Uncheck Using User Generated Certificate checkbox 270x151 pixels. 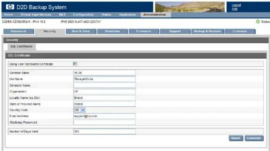pos(75,64)
